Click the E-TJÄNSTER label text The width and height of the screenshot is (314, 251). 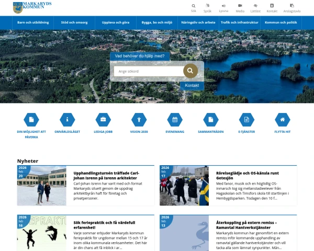[246, 132]
